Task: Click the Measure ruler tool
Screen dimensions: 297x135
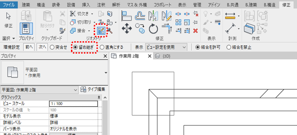Action: point(230,15)
